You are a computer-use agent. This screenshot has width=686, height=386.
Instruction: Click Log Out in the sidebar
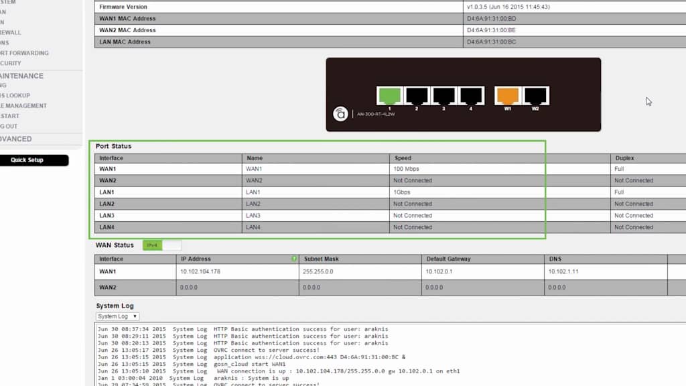coord(9,127)
